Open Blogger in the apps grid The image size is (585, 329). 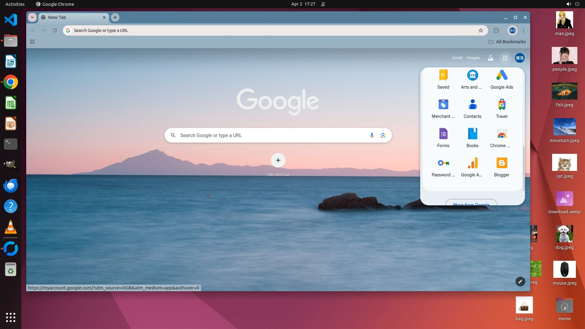(502, 167)
